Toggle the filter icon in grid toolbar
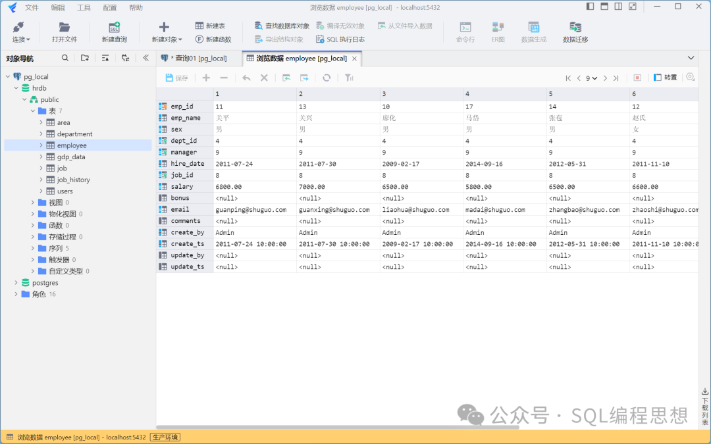 [349, 78]
